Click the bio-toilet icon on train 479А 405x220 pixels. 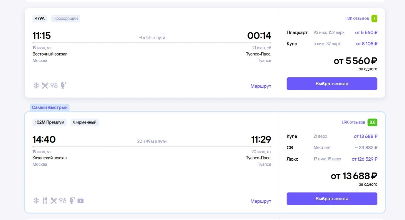(63, 85)
